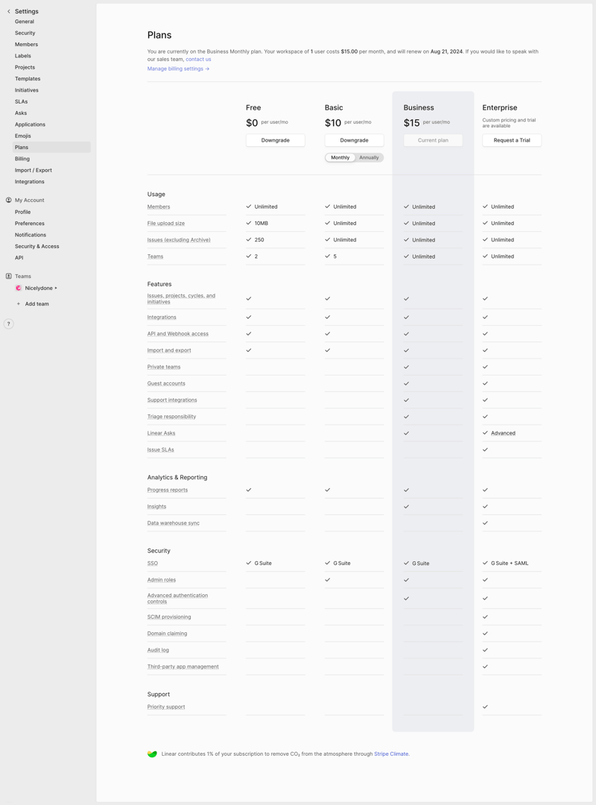Viewport: 596px width, 805px height.
Task: Click the current Monthly billing segment
Action: pyautogui.click(x=340, y=157)
